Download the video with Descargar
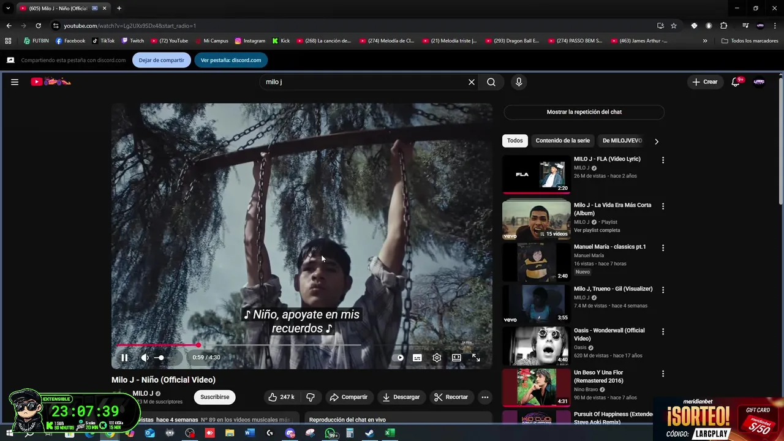Image resolution: width=784 pixels, height=441 pixels. (x=401, y=397)
